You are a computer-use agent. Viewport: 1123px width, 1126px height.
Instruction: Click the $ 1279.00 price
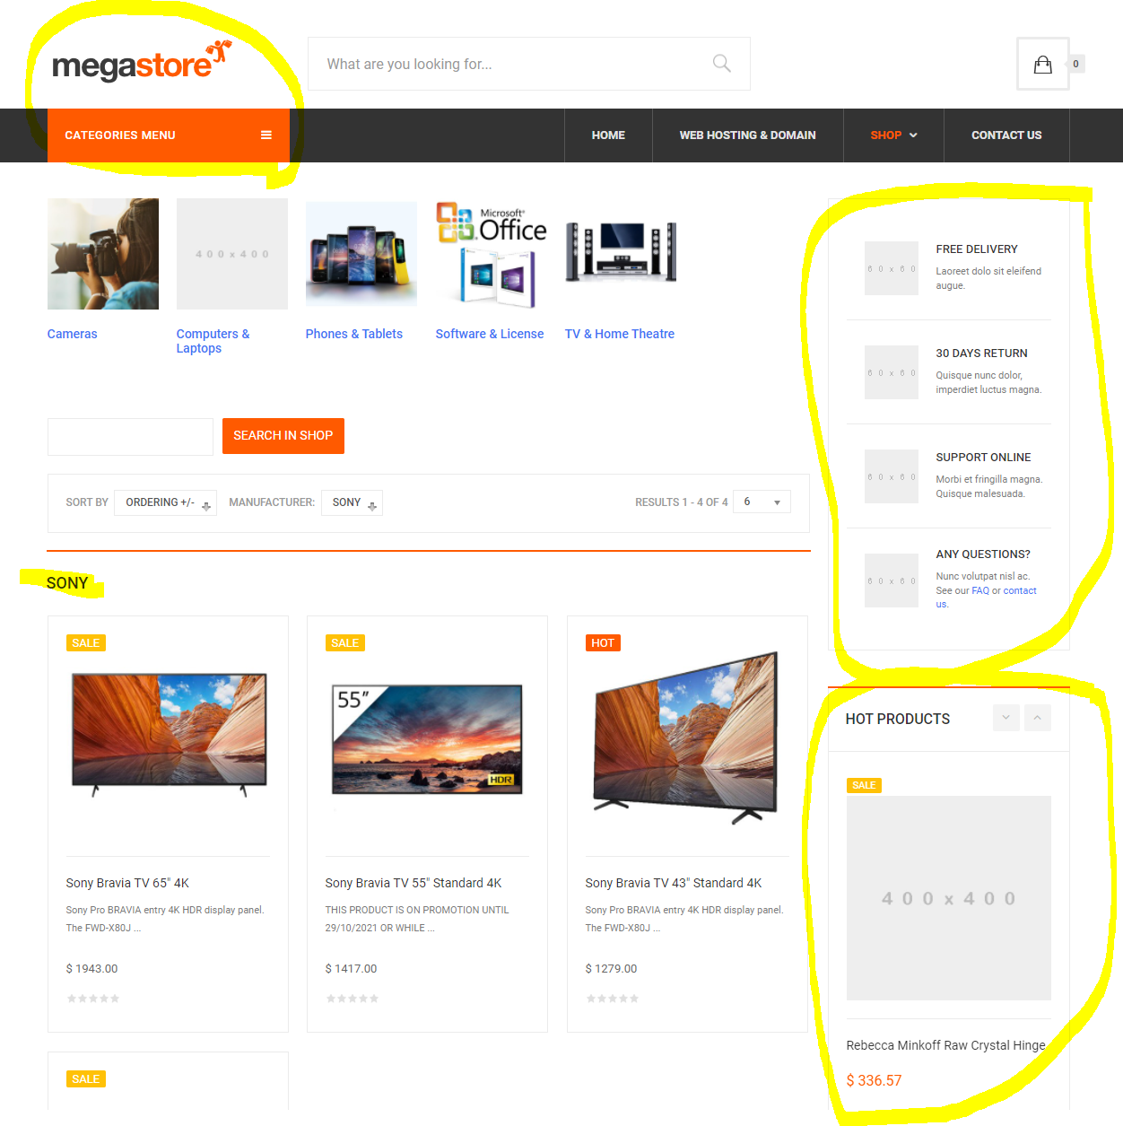tap(611, 969)
